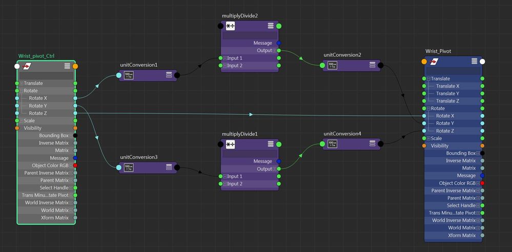Collapse the Rotate attribute on Wrist_pivot_Ctrl
Image resolution: width=512 pixels, height=252 pixels.
pyautogui.click(x=22, y=91)
